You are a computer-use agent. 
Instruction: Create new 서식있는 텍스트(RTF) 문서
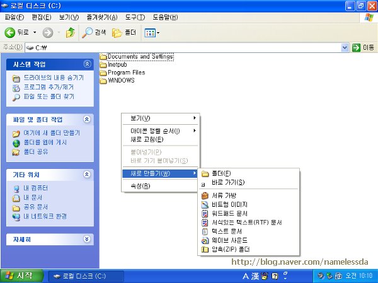[x=248, y=222]
